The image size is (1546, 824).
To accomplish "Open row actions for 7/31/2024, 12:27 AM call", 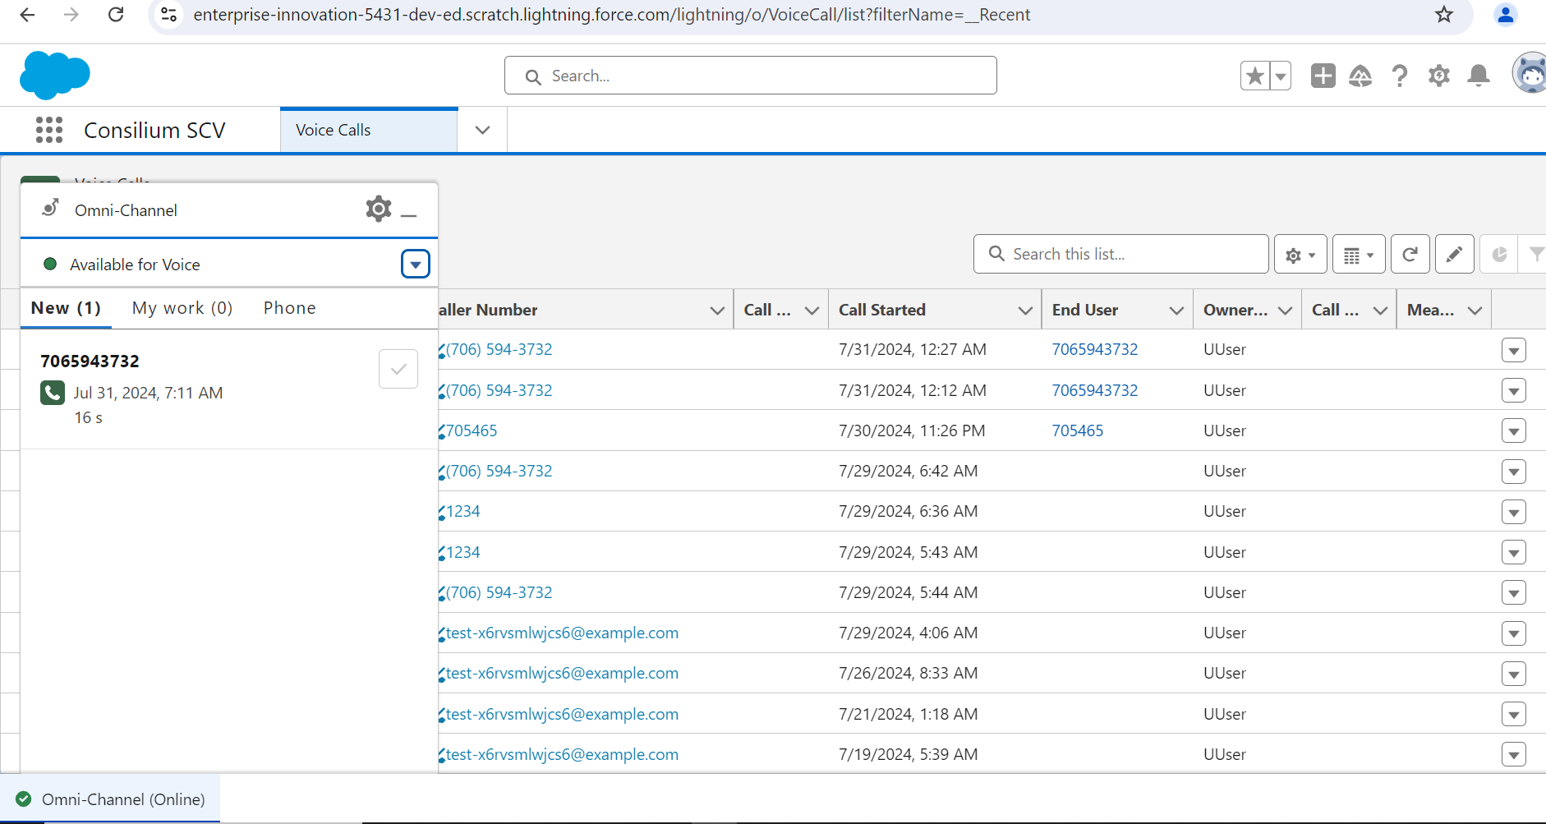I will (1513, 350).
